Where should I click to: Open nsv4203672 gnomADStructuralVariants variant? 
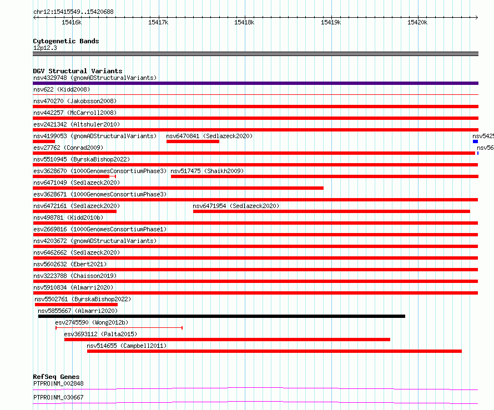pos(95,241)
